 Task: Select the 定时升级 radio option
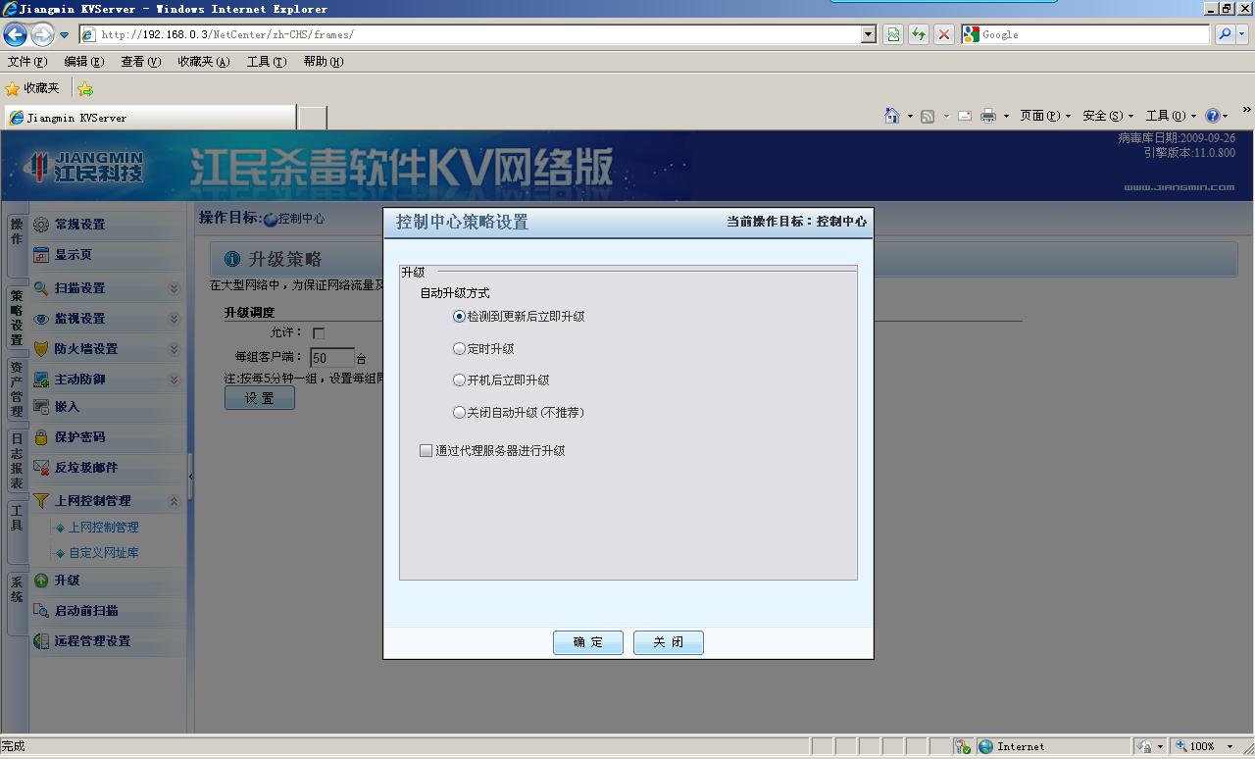pyautogui.click(x=459, y=348)
